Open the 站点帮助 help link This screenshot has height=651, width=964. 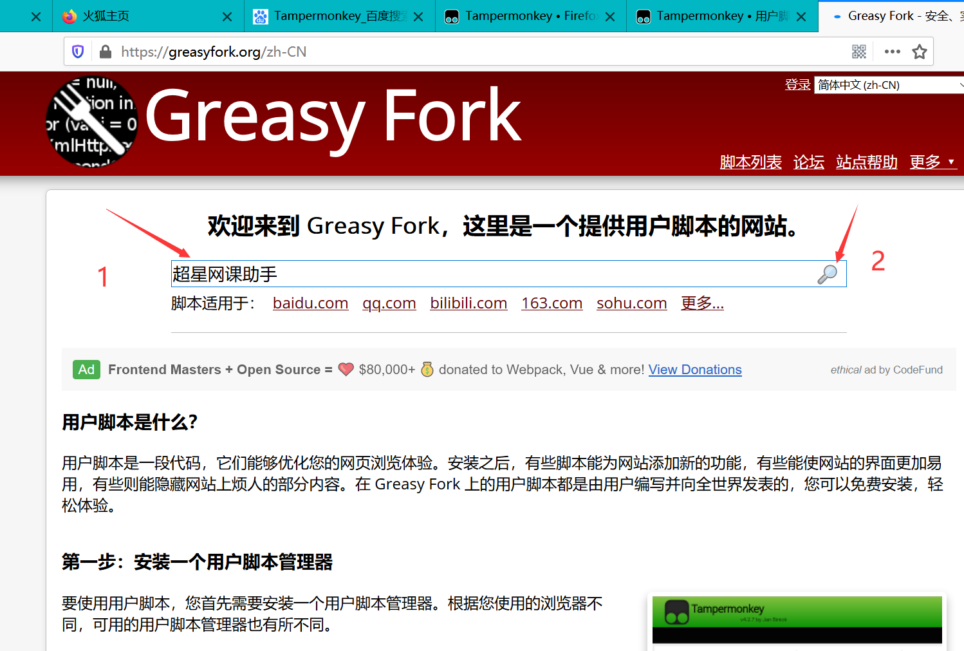867,162
